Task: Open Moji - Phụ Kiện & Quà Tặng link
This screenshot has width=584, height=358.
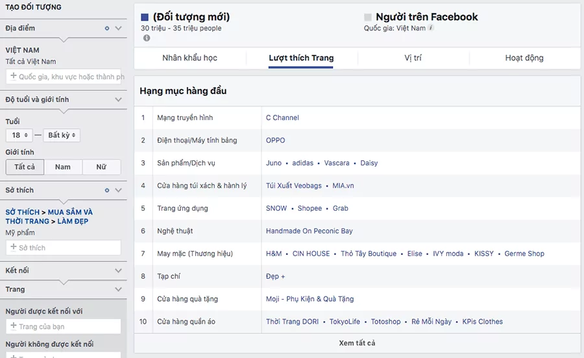Action: 310,299
